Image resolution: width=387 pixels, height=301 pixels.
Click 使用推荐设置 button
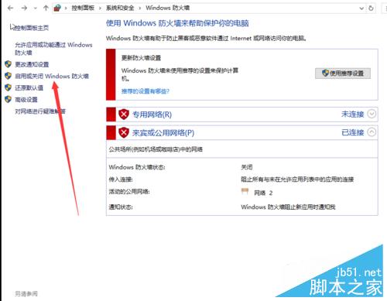point(343,74)
